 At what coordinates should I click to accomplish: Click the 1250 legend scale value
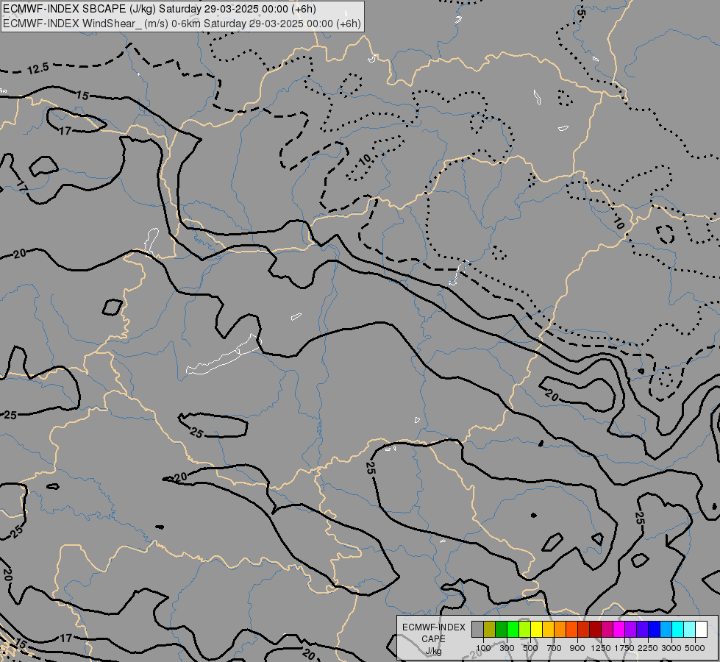point(601,648)
